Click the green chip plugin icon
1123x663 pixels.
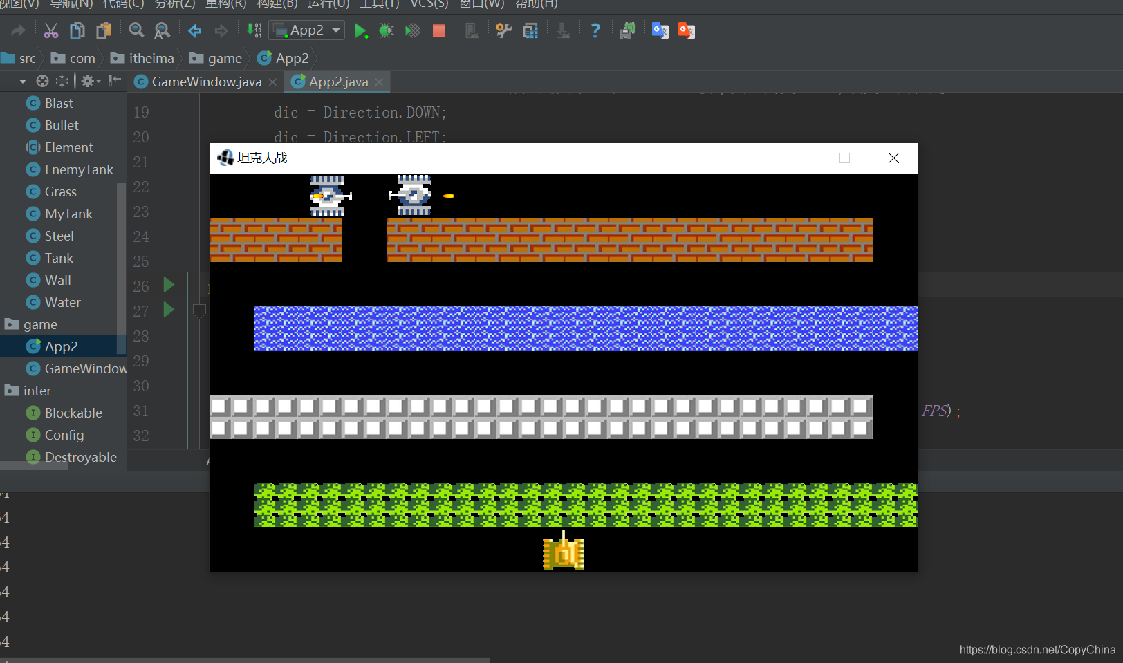[x=628, y=30]
